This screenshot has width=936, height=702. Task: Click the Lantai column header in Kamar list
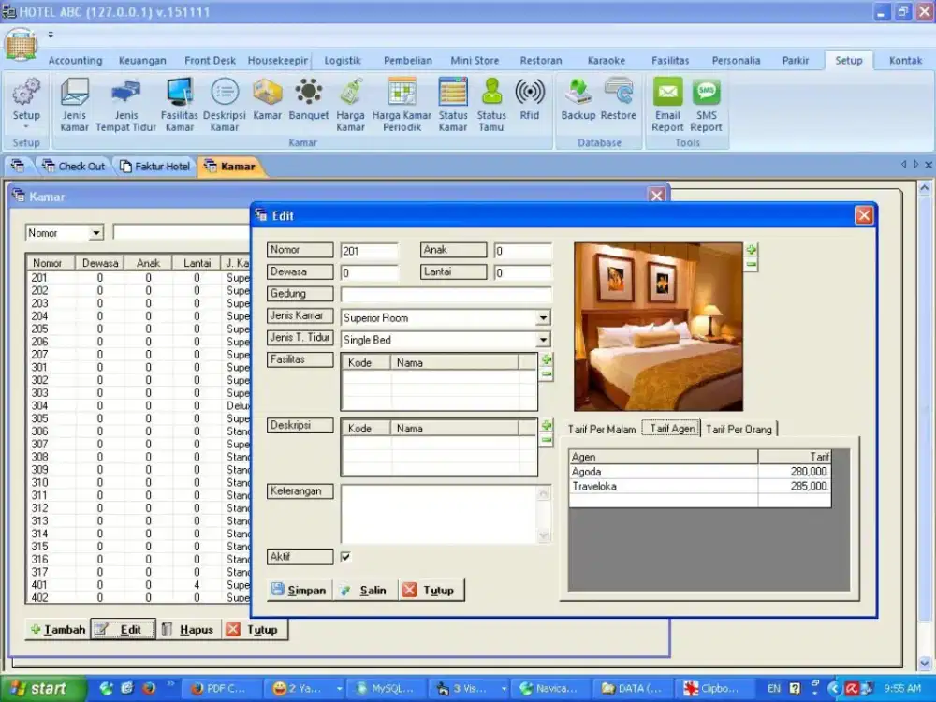click(197, 263)
